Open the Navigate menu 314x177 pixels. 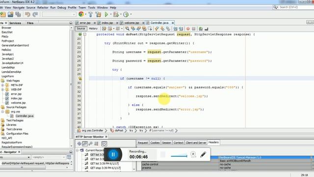pos(19,8)
